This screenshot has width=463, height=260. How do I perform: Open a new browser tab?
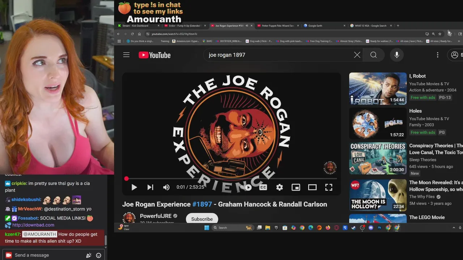coord(398,26)
